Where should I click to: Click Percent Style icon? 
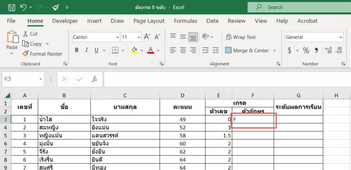pos(306,50)
